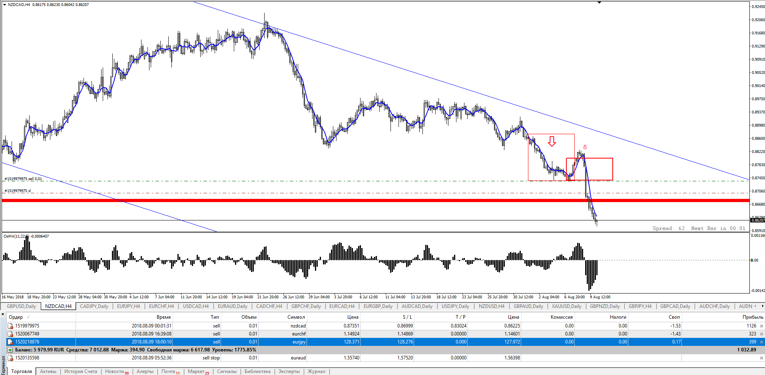Switch to AUDCAD,Daily chart tab
The image size is (765, 375).
tap(417, 306)
